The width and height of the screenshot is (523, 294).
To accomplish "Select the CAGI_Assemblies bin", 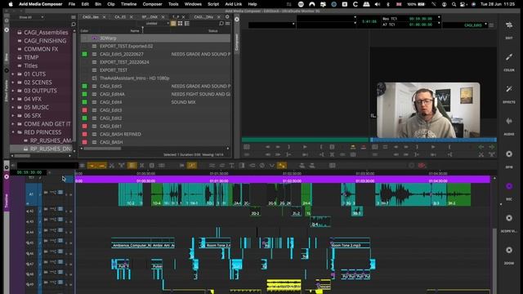I will (x=46, y=33).
